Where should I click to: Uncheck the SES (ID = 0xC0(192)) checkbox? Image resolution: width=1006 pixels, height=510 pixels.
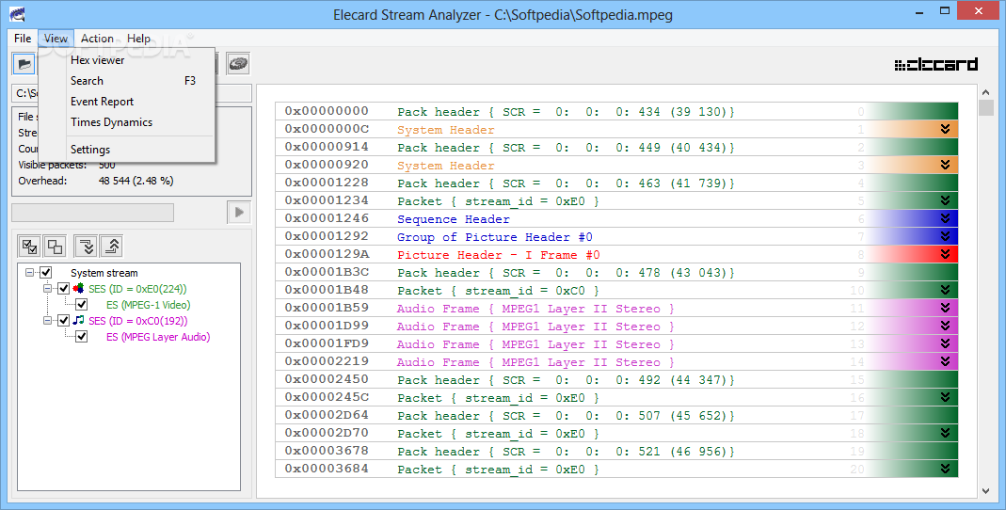click(63, 320)
